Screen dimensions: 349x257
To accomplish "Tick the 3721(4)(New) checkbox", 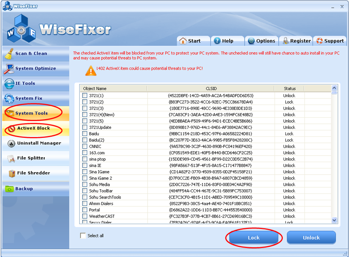I will coord(84,115).
